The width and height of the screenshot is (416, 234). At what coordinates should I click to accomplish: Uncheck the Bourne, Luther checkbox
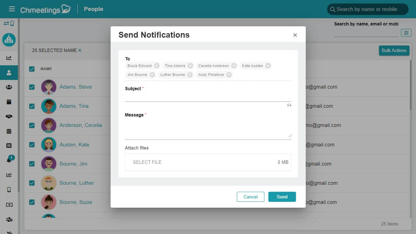click(32, 183)
